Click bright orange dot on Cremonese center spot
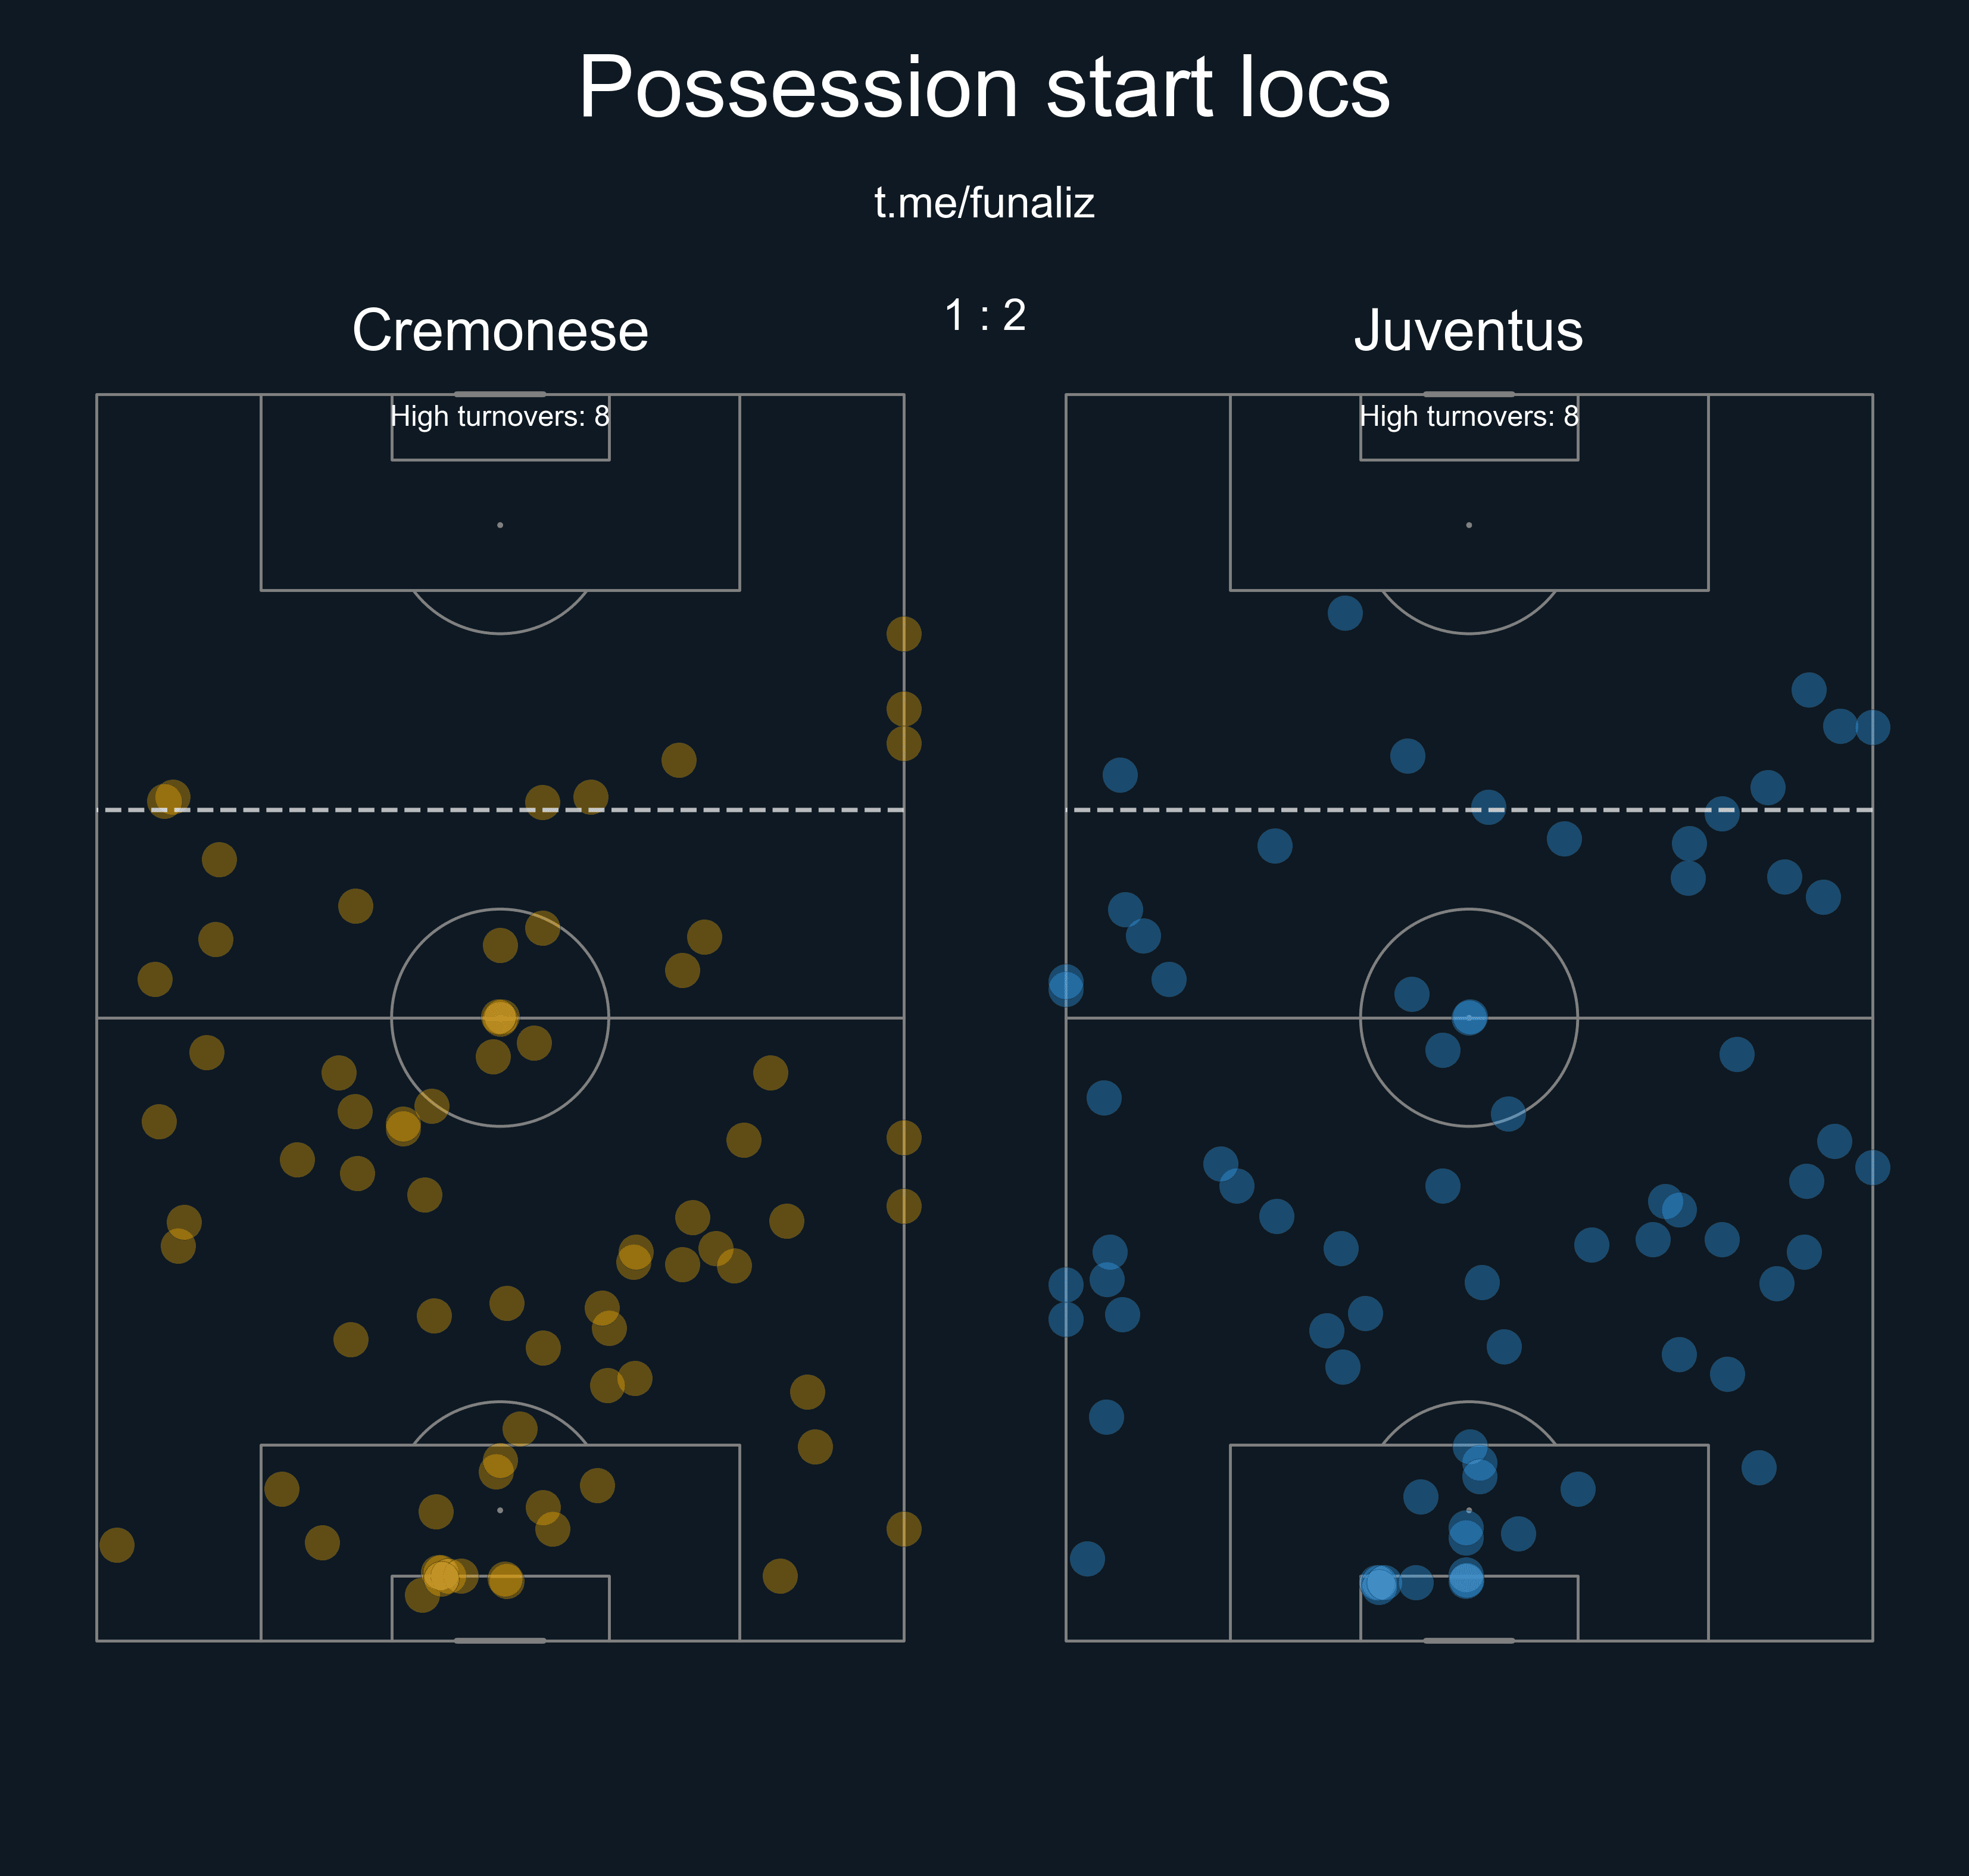 point(500,1017)
